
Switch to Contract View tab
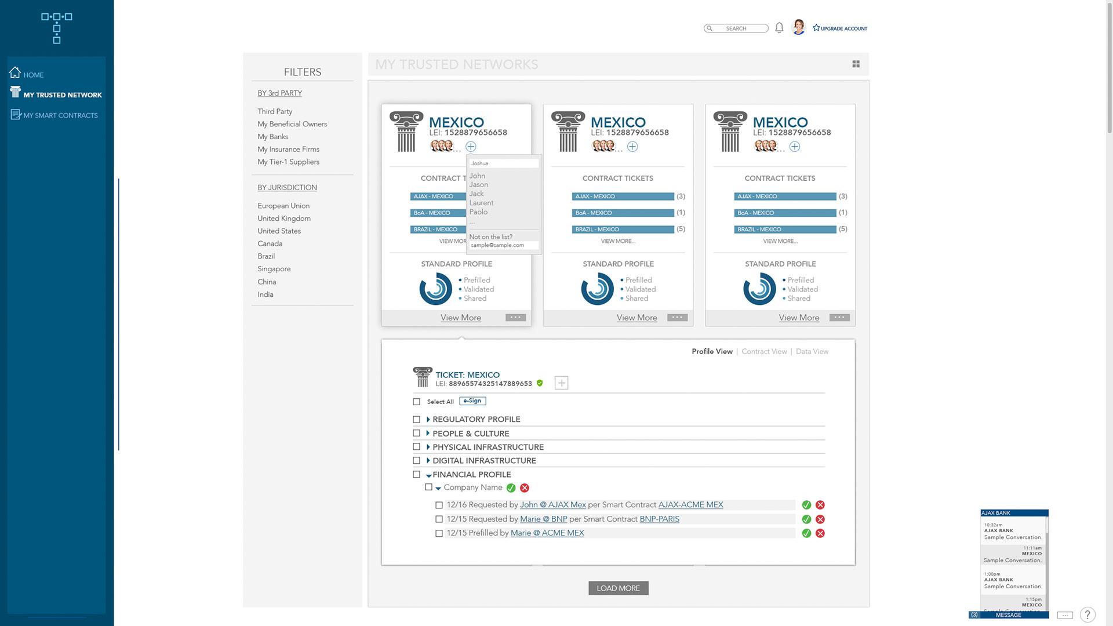click(x=764, y=351)
